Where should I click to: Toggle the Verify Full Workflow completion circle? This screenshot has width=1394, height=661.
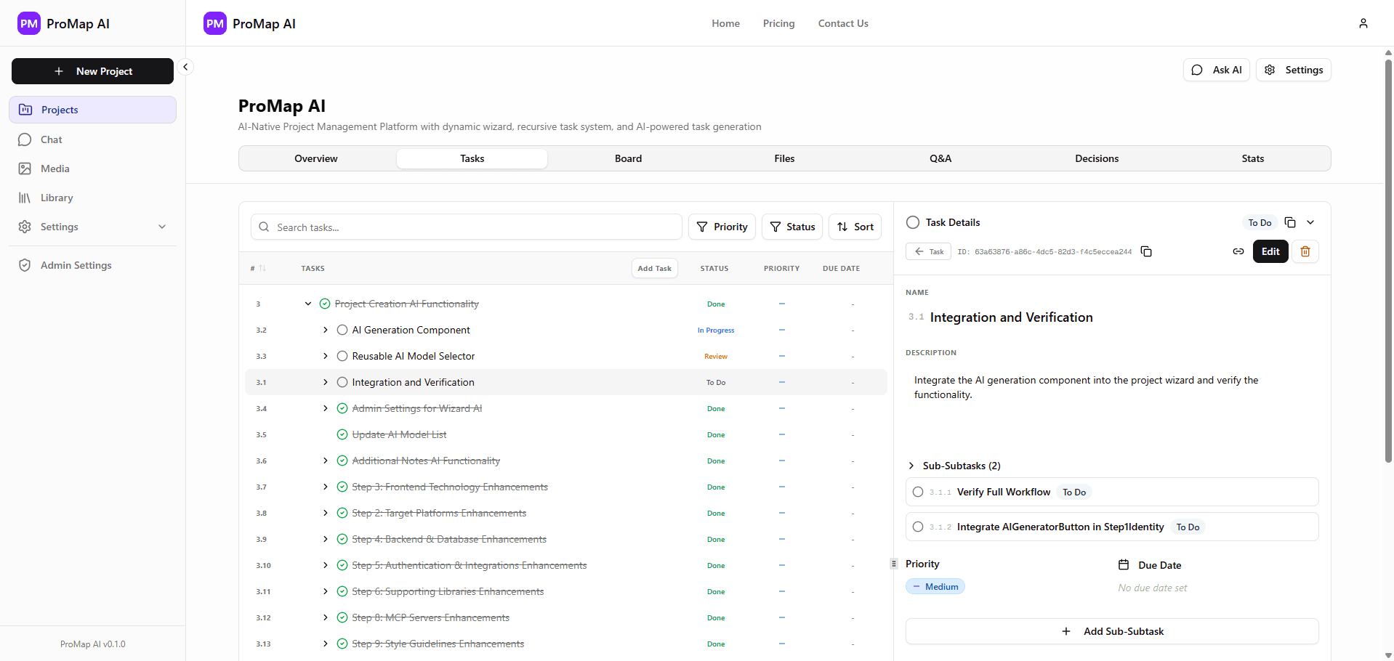tap(918, 492)
